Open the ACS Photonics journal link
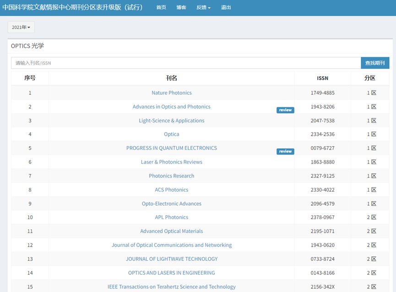This screenshot has height=292, width=396. tap(172, 190)
